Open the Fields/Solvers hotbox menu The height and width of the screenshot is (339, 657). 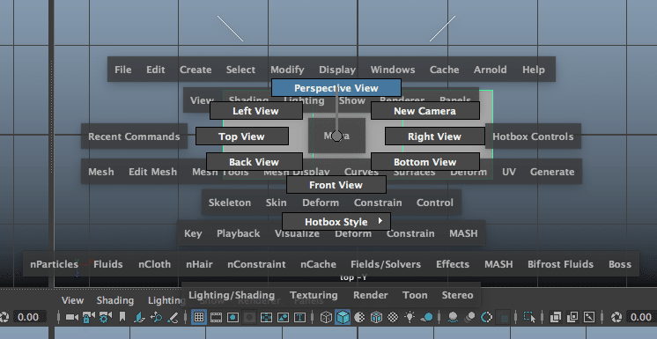point(386,264)
